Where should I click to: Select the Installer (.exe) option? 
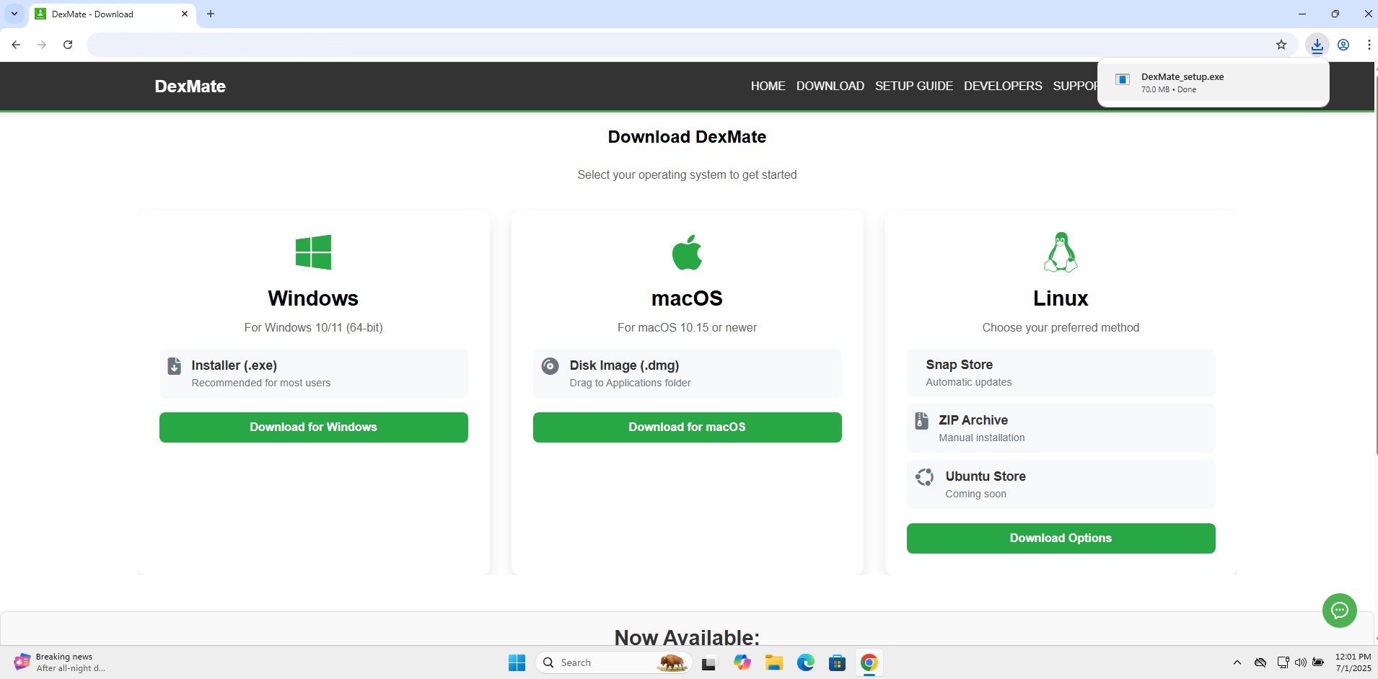point(313,373)
